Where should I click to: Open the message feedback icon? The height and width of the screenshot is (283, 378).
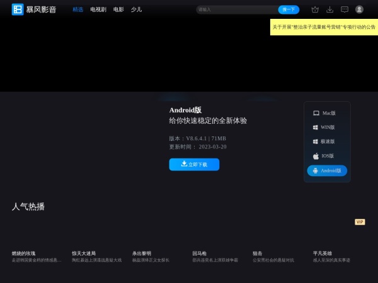click(x=345, y=9)
